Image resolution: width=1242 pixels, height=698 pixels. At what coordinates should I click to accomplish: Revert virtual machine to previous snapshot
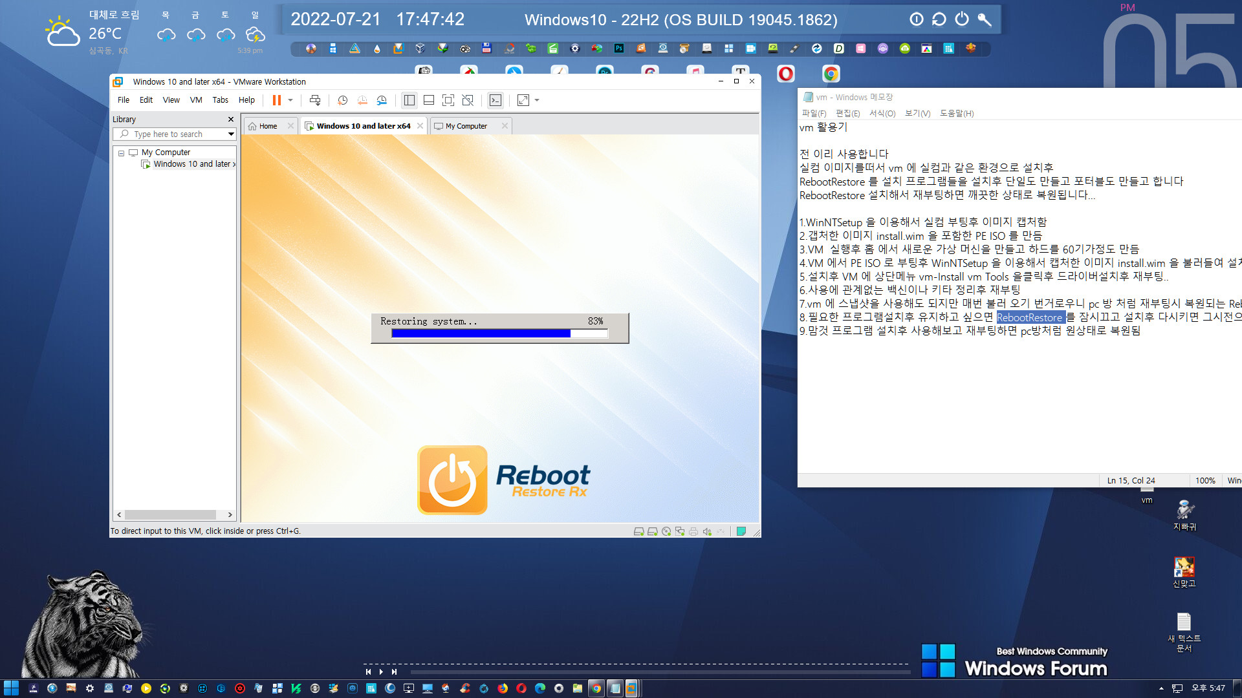[362, 100]
